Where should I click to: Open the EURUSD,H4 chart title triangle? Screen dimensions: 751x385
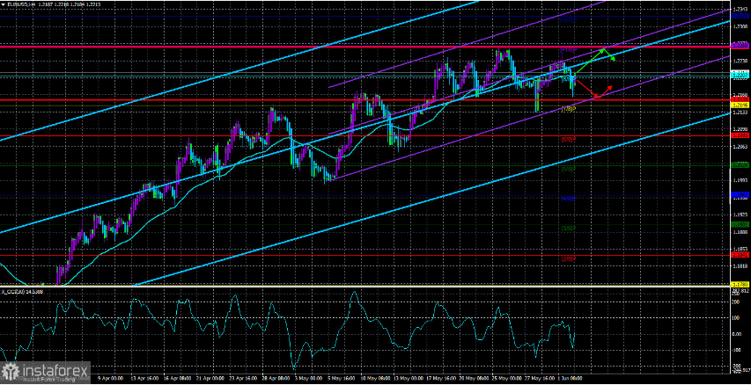coord(3,3)
